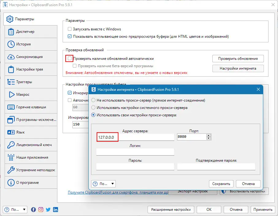Click the help question icon in proxy dialog
The width and height of the screenshot is (278, 216).
point(95,184)
